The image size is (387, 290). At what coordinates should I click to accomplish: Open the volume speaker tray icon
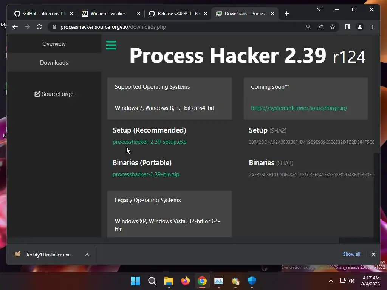352,281
